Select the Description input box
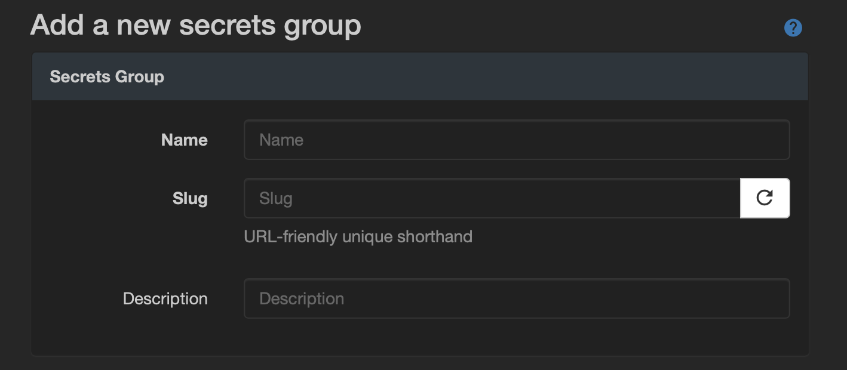 [x=516, y=298]
